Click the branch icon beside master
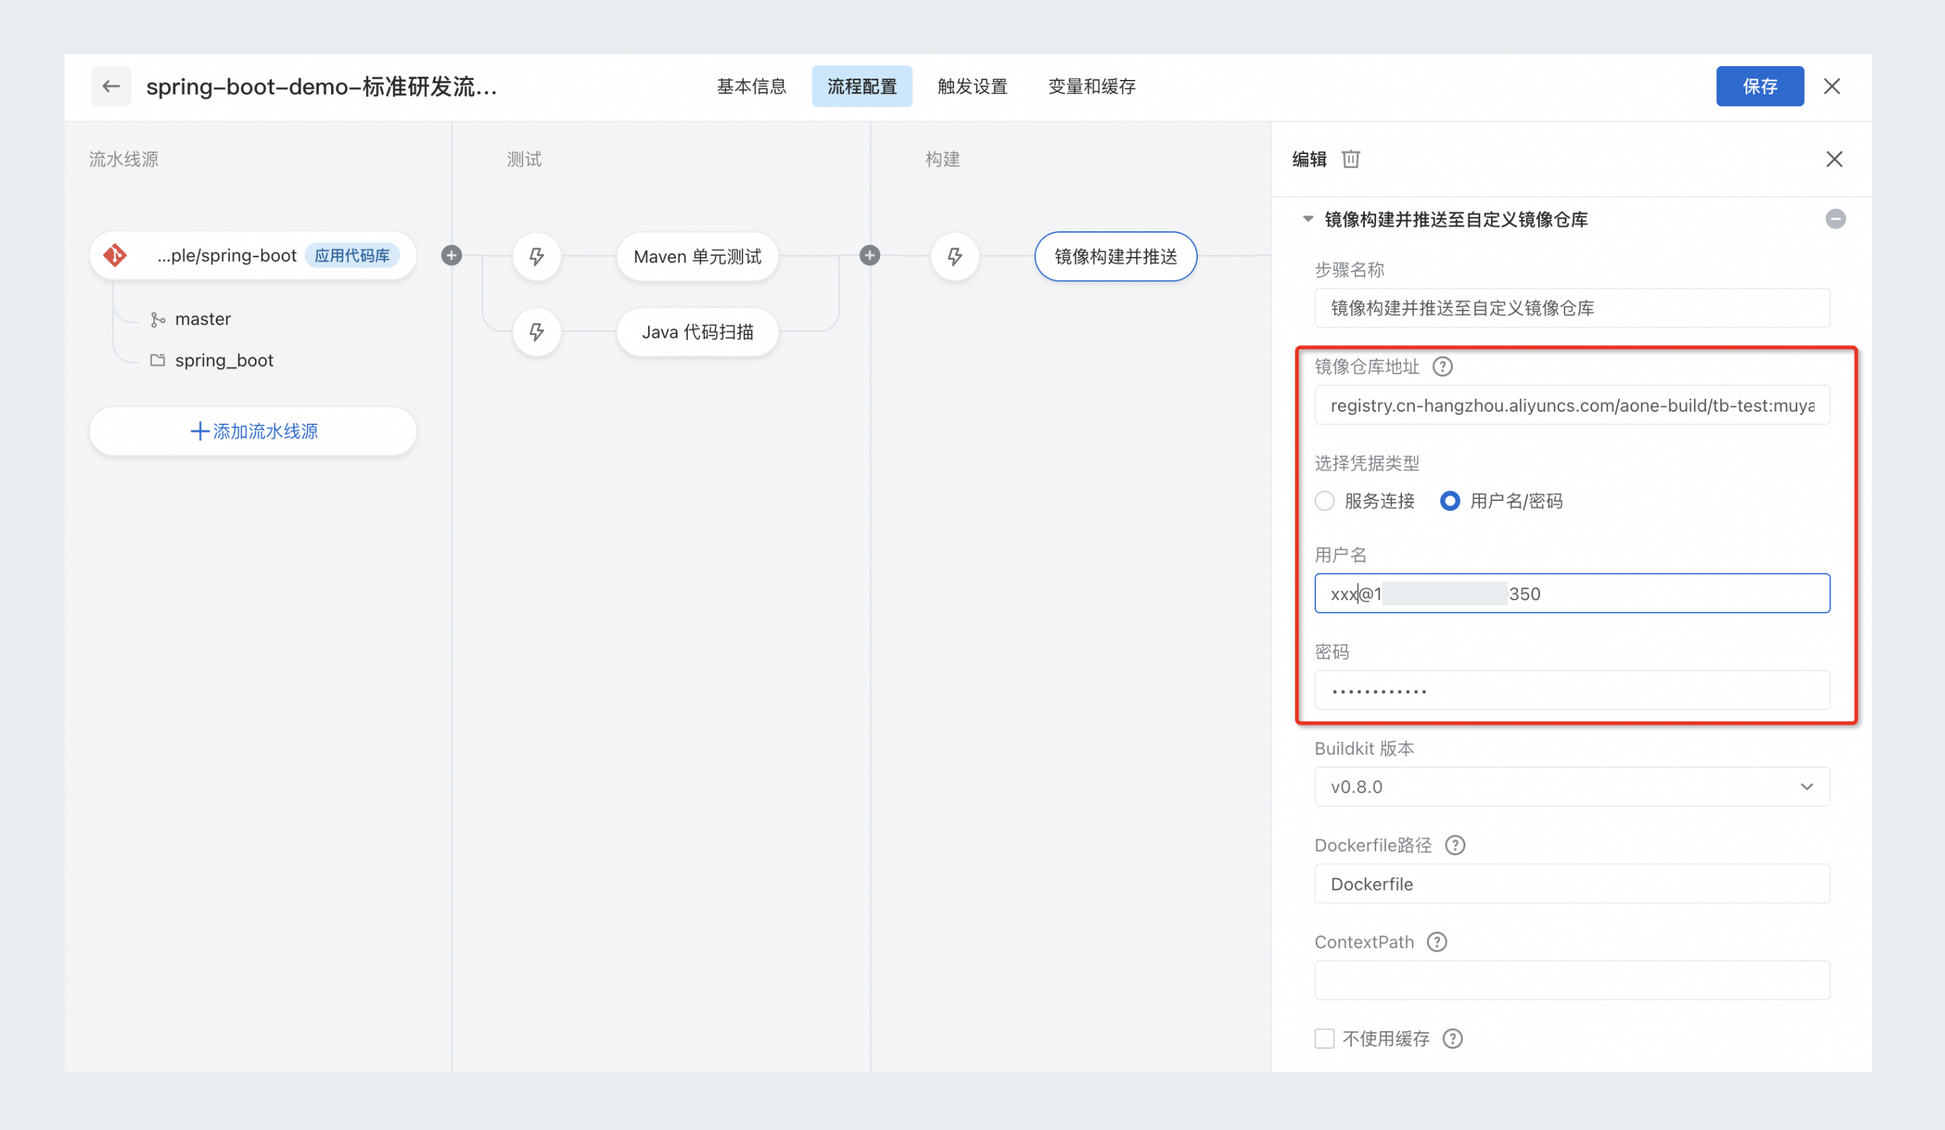Image resolution: width=1945 pixels, height=1130 pixels. click(x=157, y=320)
